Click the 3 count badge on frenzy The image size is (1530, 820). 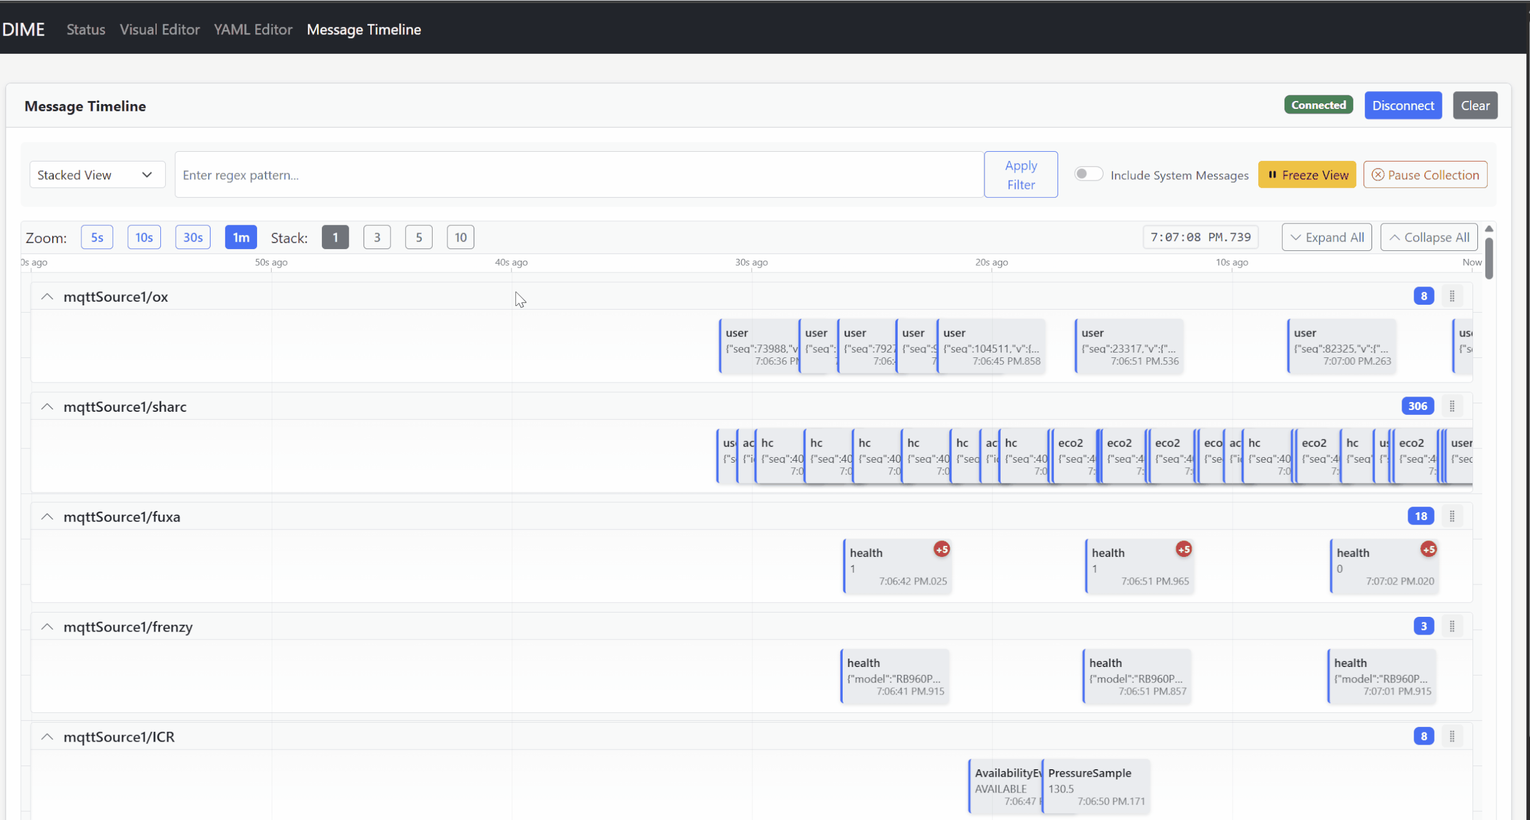[x=1424, y=626]
